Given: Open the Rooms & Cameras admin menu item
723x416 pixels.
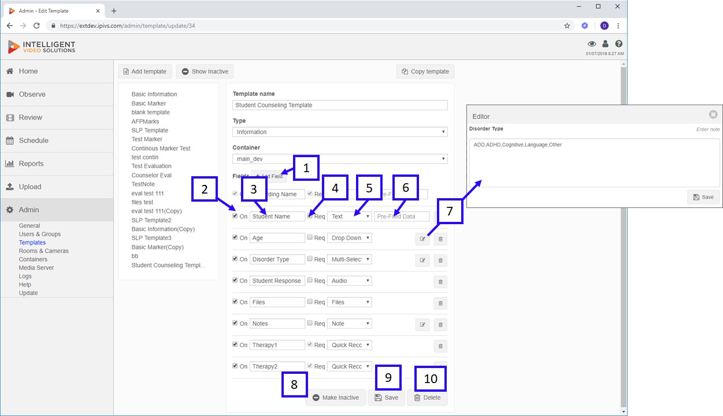Looking at the screenshot, I should click(43, 251).
